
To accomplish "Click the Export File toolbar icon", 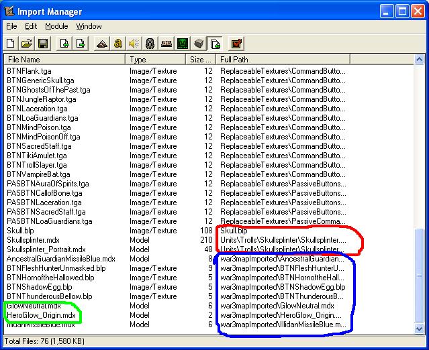I will 80,44.
